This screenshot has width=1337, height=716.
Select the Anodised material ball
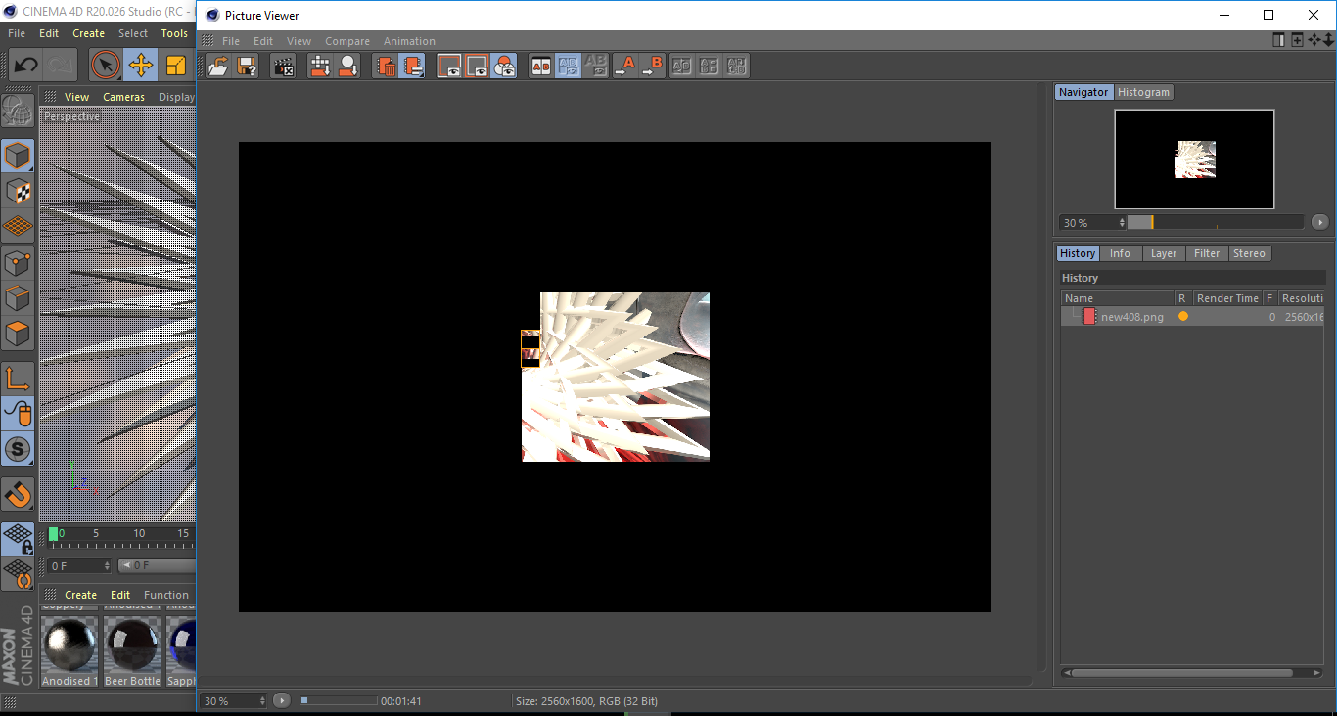pyautogui.click(x=70, y=647)
